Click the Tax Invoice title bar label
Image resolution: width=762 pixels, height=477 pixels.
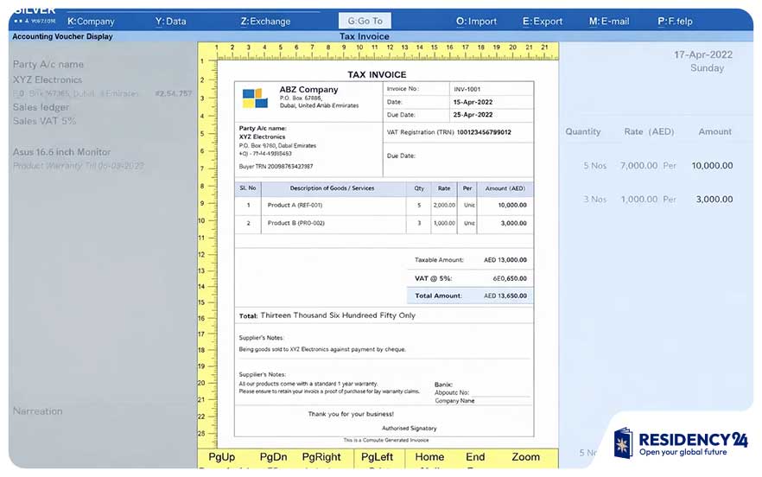coord(364,36)
